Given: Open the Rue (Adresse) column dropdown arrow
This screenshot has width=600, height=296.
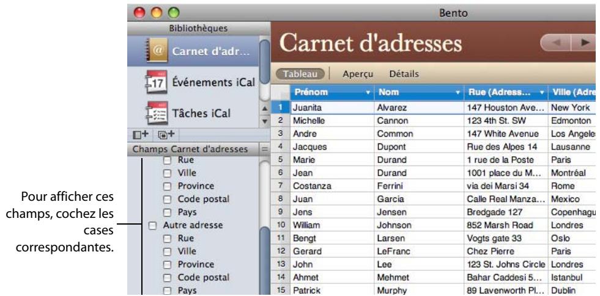Looking at the screenshot, I should tap(542, 92).
